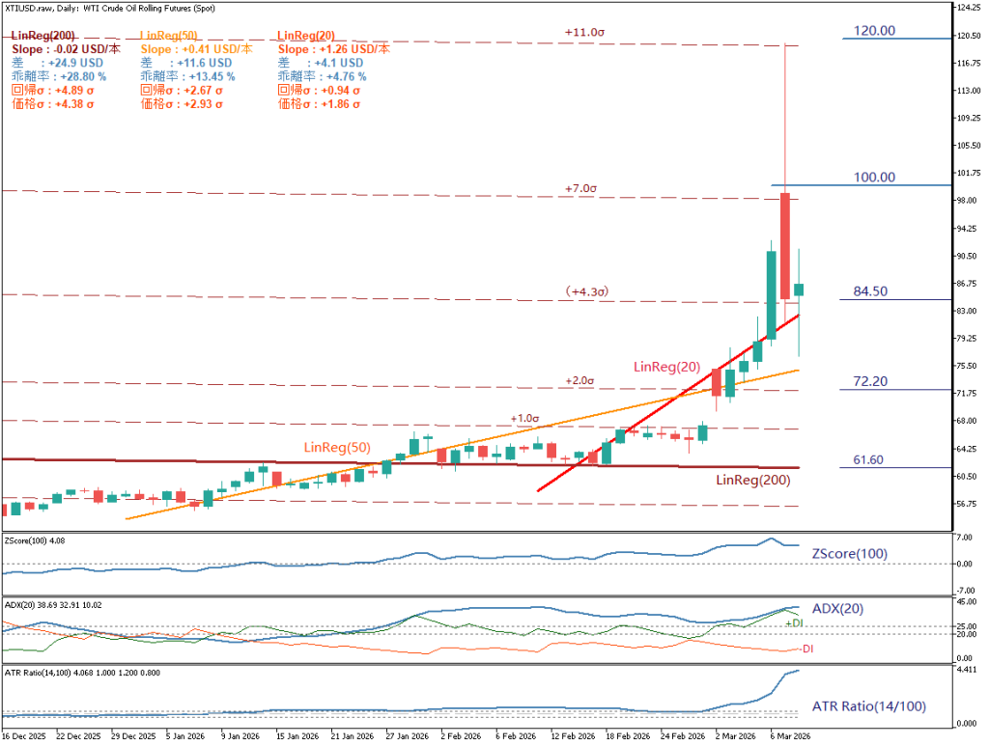Select the 120.00 price level label
Image resolution: width=989 pixels, height=746 pixels.
tap(875, 30)
